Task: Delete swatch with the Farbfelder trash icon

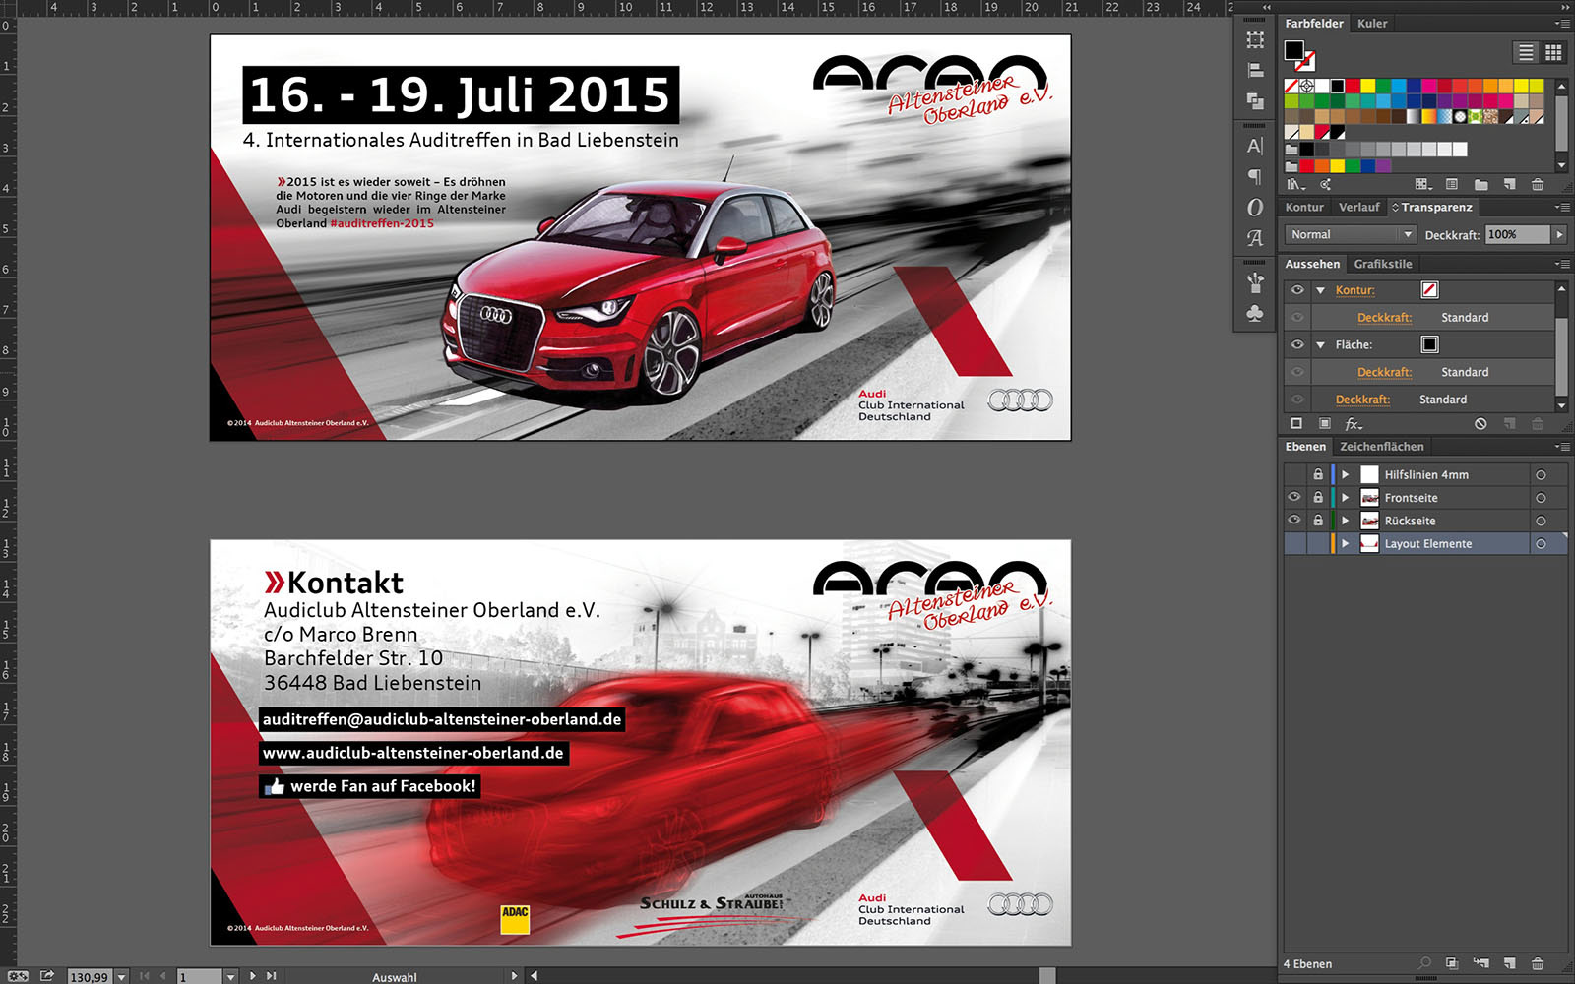Action: (1538, 184)
